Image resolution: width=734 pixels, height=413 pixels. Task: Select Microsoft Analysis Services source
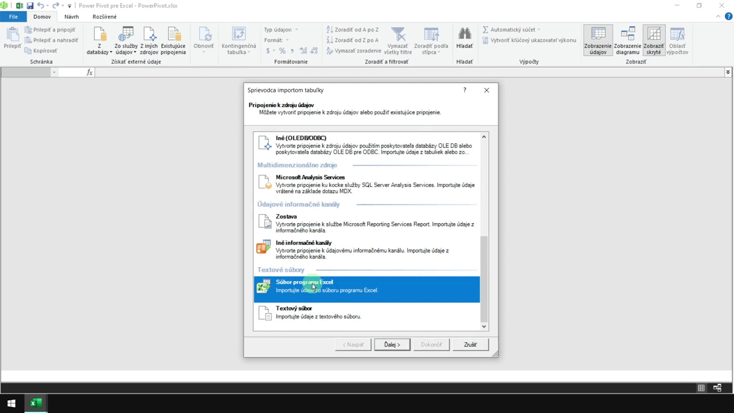367,184
